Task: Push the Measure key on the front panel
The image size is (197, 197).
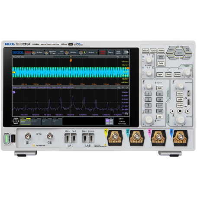Action: click(145, 51)
